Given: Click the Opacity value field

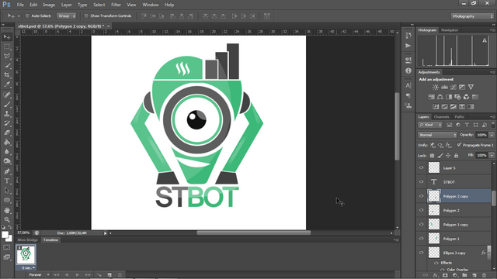Looking at the screenshot, I should click(x=481, y=135).
